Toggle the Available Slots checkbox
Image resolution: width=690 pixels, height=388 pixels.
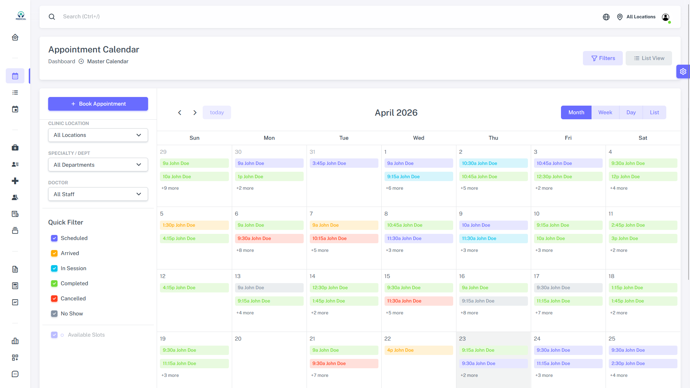coord(54,335)
